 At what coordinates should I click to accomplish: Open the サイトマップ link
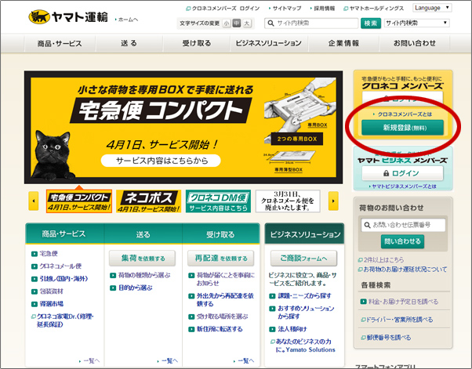[285, 9]
